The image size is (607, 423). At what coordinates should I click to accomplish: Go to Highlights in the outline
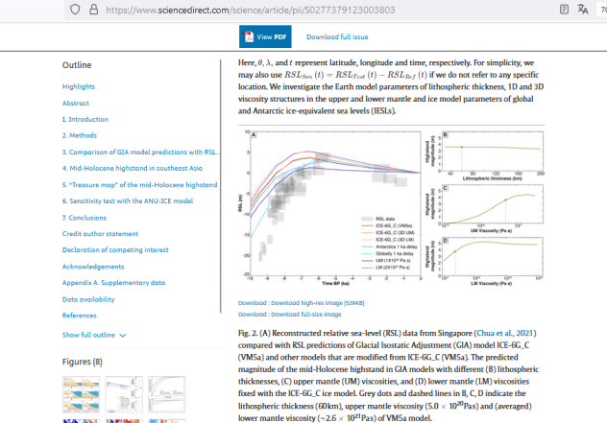click(79, 86)
